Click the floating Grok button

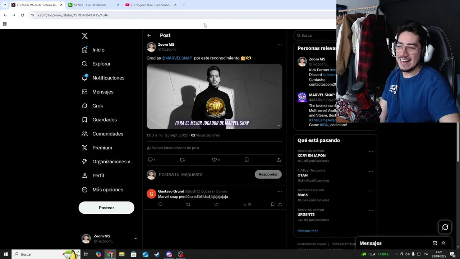[445, 227]
